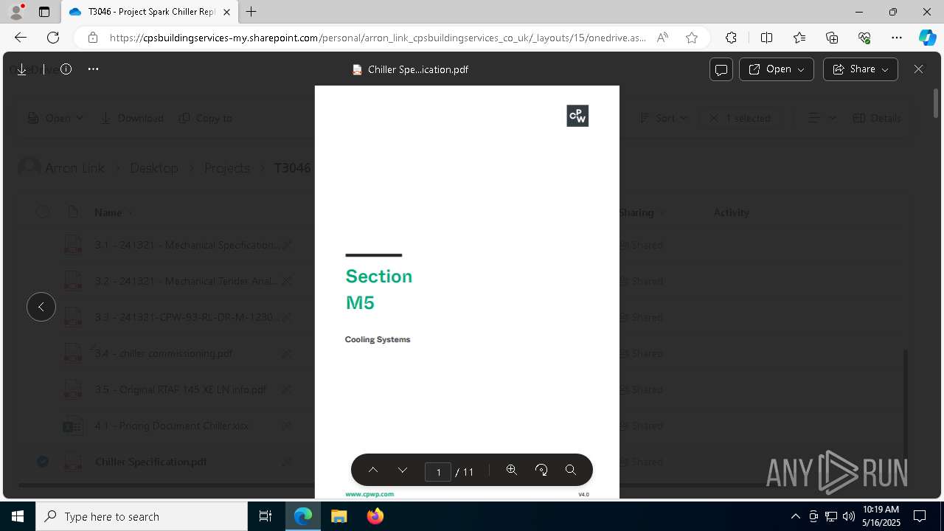Expand the Share dropdown in the viewer
Screen dimensions: 944x531
click(x=861, y=69)
